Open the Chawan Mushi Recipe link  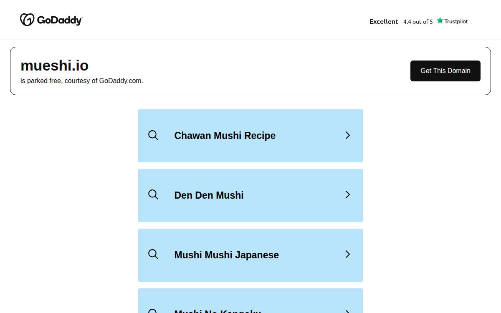tap(250, 136)
